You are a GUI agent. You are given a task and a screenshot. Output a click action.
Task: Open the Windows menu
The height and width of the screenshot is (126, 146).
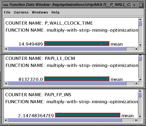point(40,12)
